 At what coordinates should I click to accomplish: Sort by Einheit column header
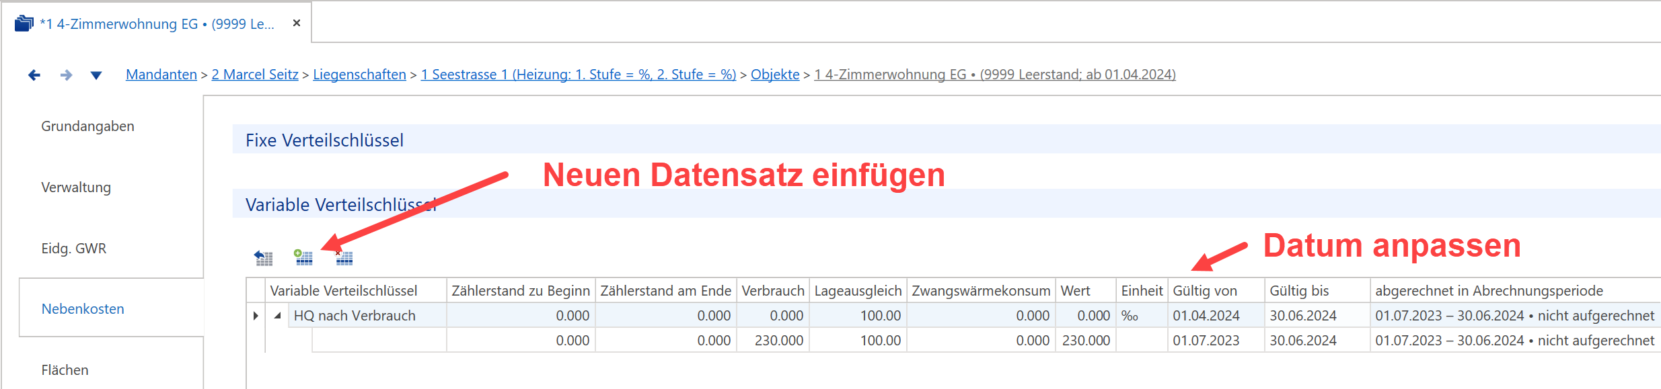tap(1142, 290)
